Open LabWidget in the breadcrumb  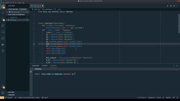(x=47, y=9)
